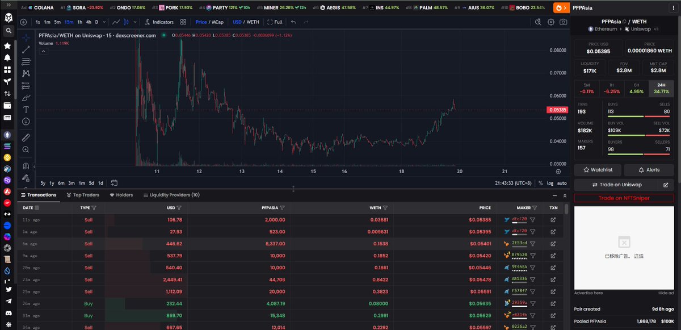Take a chart snapshot with camera icon
Viewport: 681px width, 330px height.
point(563,22)
